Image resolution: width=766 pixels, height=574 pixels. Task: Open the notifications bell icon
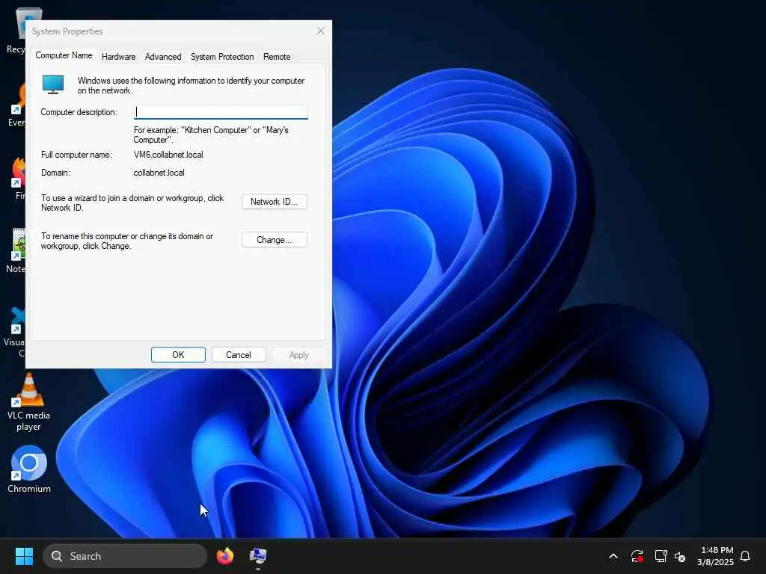(x=745, y=556)
